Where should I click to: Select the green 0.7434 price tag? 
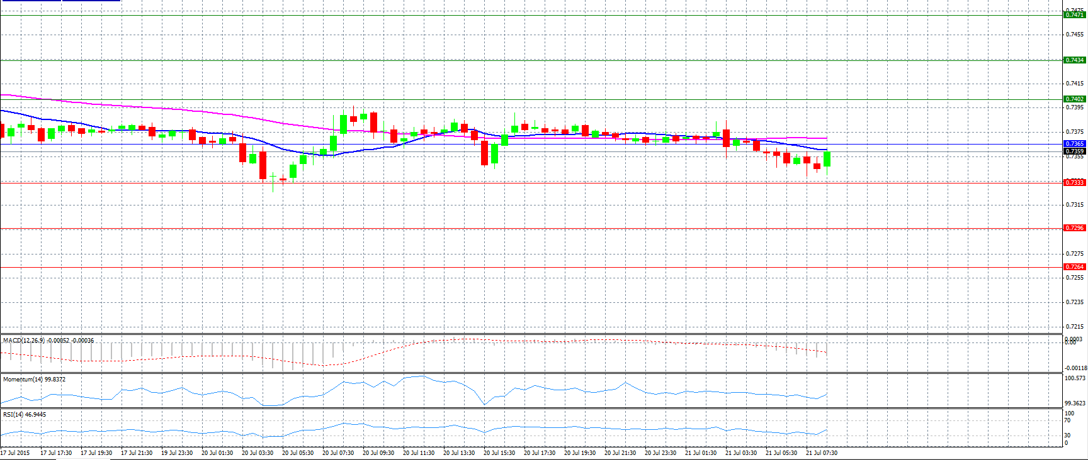1074,60
